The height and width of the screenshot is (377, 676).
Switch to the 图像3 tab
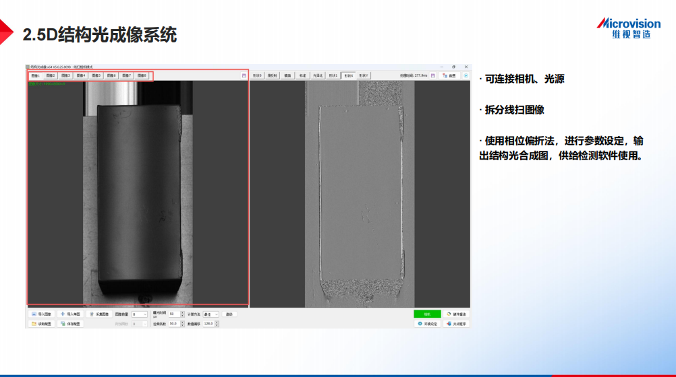[x=65, y=76]
